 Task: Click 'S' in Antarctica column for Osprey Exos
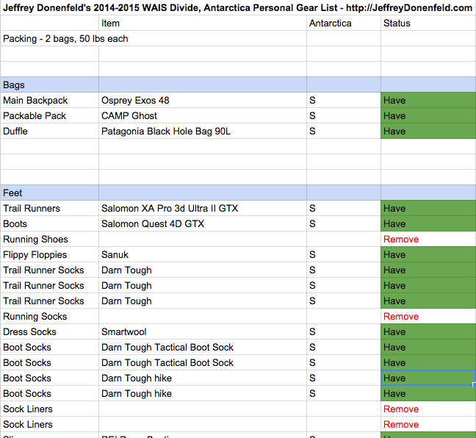click(344, 100)
